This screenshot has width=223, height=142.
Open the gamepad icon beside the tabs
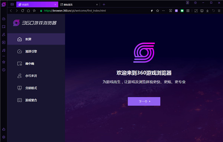pos(12,4)
